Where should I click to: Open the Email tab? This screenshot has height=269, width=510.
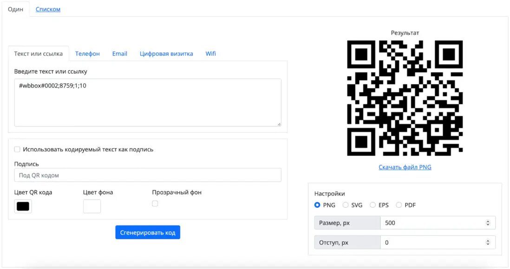pyautogui.click(x=120, y=54)
